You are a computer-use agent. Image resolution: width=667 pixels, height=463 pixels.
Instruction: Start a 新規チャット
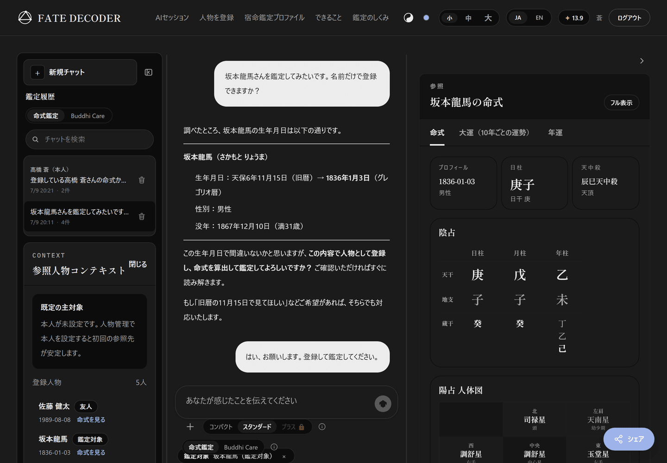point(80,72)
